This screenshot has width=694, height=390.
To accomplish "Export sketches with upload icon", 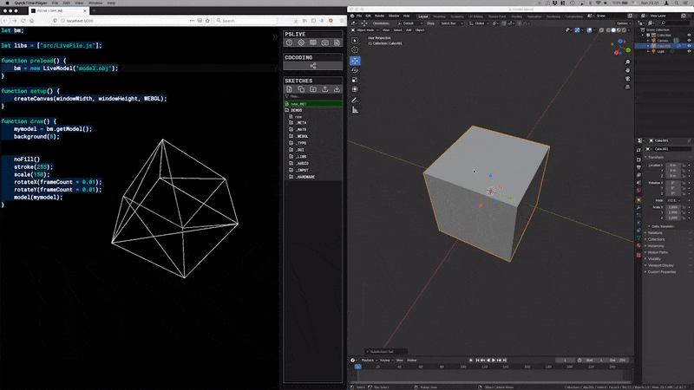I will (324, 89).
